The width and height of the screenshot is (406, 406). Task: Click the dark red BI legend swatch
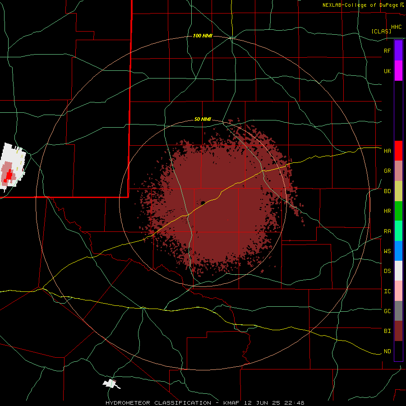click(x=398, y=331)
